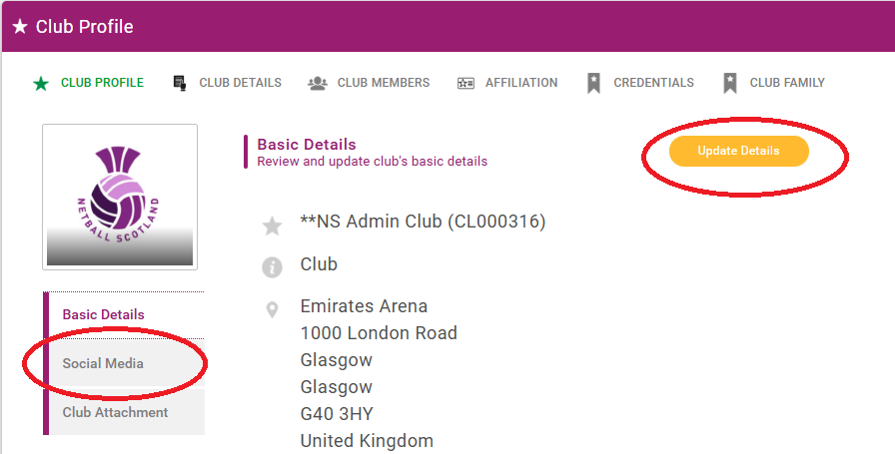Click the Club Family bookmark icon
Image resolution: width=895 pixels, height=454 pixels.
pyautogui.click(x=730, y=83)
